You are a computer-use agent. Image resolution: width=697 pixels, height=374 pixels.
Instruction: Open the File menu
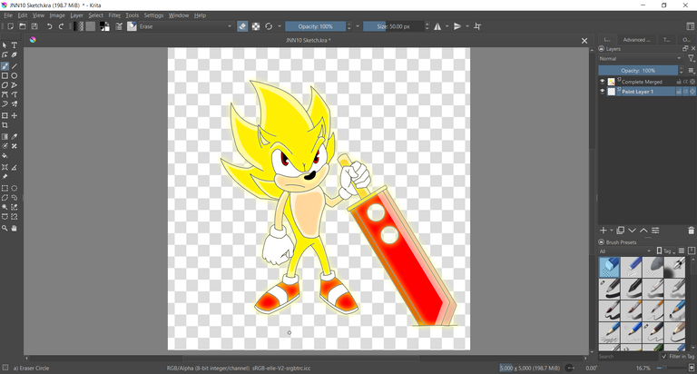pos(8,15)
